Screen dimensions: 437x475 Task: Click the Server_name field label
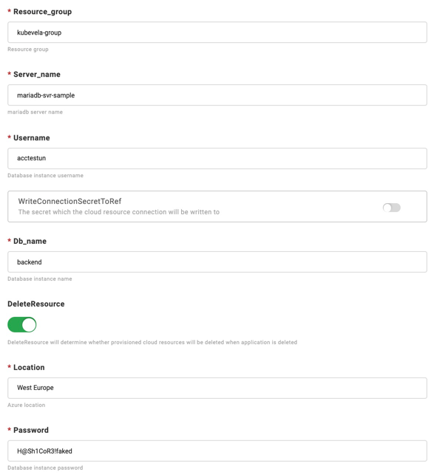pyautogui.click(x=37, y=75)
